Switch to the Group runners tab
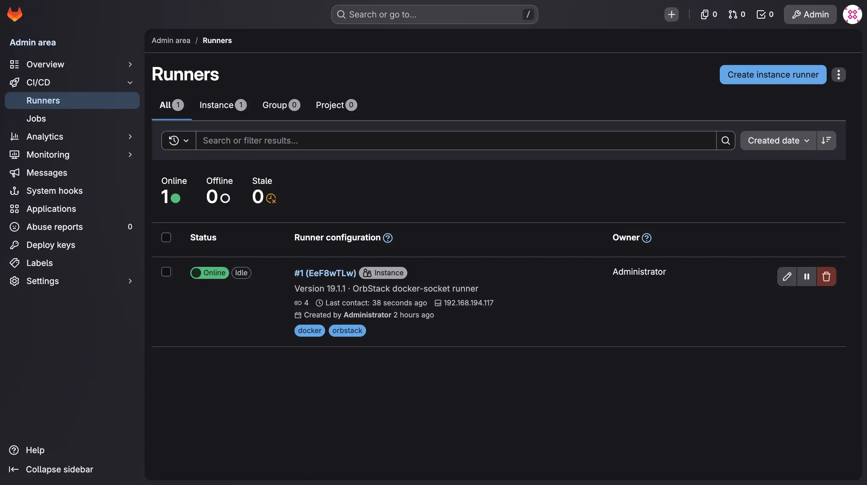Image resolution: width=867 pixels, height=485 pixels. point(281,105)
